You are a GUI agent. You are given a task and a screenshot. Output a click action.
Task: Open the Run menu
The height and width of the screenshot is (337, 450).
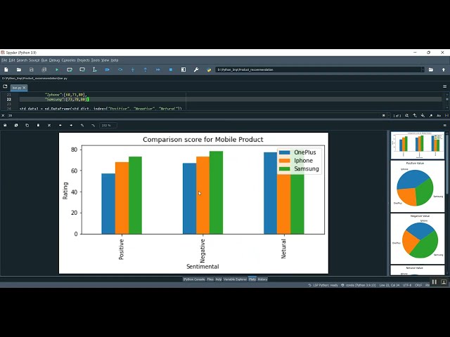point(44,60)
